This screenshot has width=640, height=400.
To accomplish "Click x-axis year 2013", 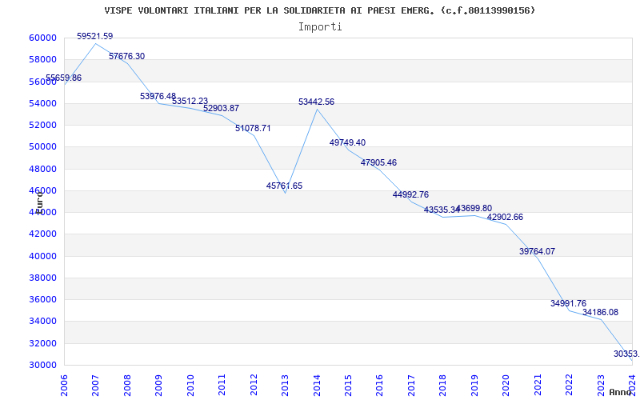I will (285, 386).
